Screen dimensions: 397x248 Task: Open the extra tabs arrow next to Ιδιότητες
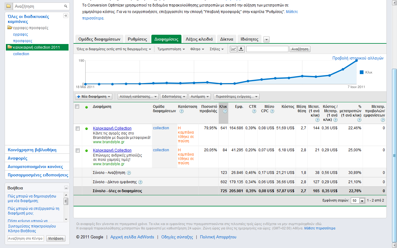pyautogui.click(x=266, y=39)
